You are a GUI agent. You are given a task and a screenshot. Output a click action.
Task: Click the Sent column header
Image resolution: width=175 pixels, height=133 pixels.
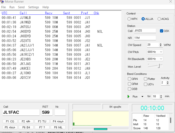[66, 13]
